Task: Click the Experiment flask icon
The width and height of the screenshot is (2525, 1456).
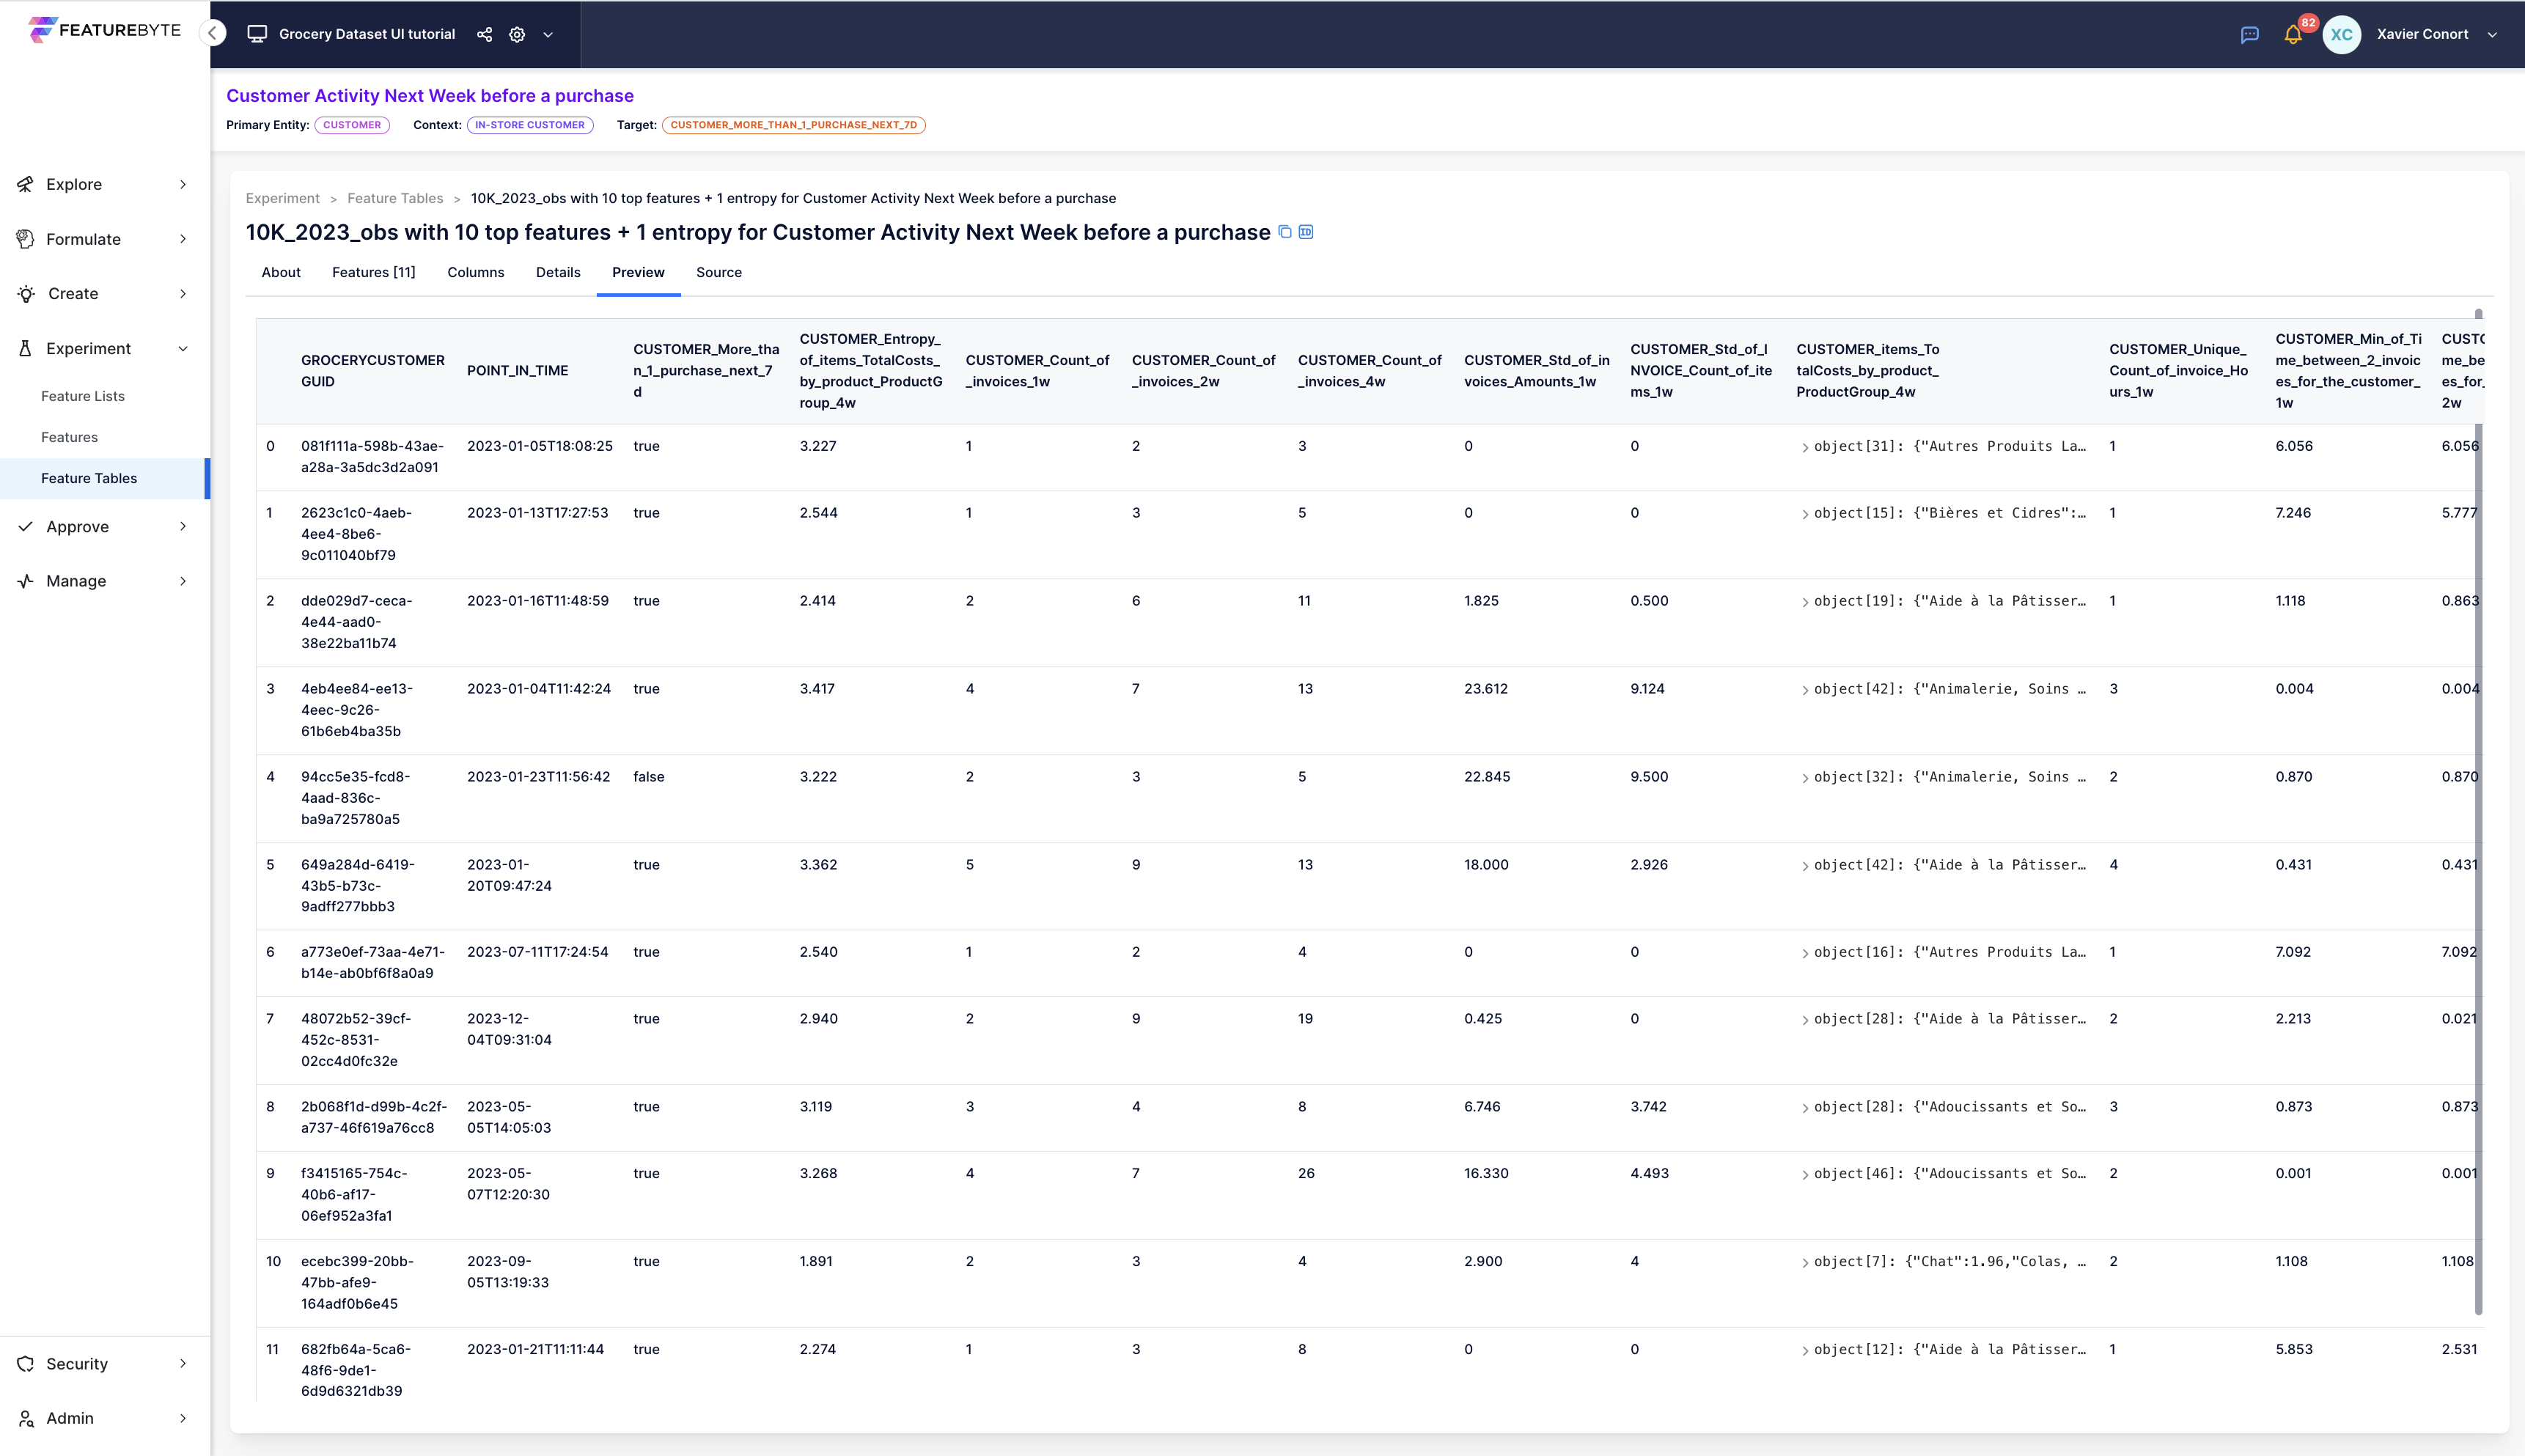Action: pyautogui.click(x=26, y=348)
